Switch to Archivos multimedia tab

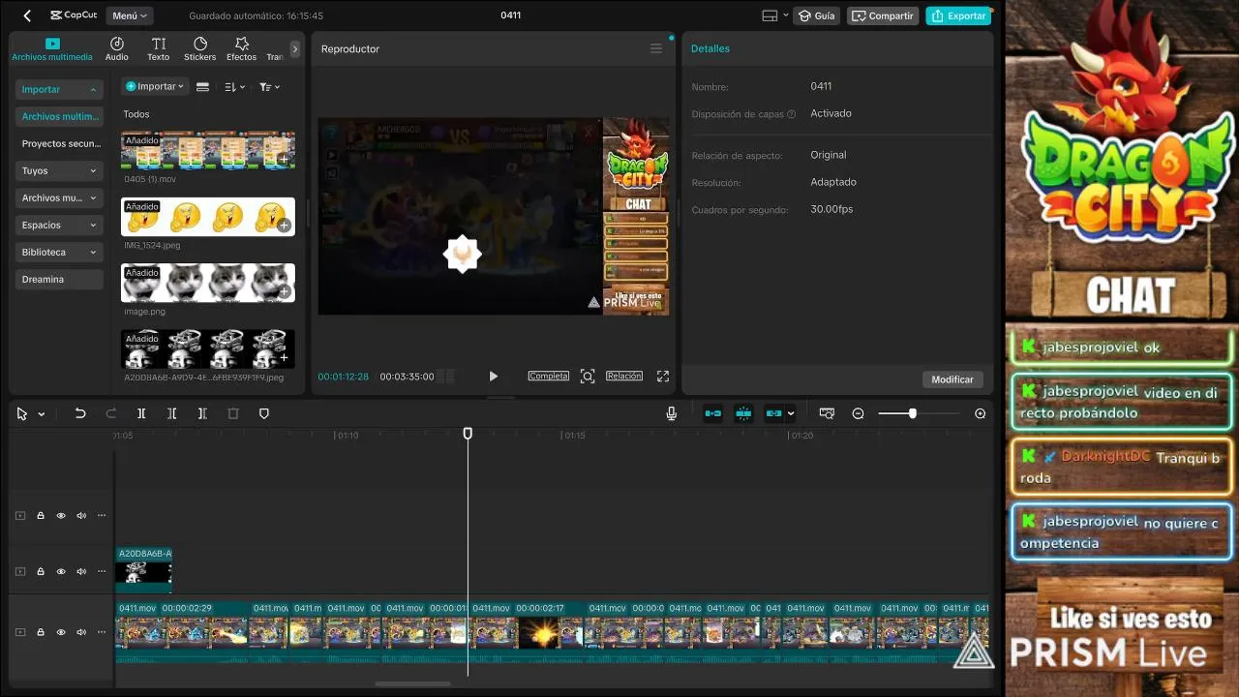(52, 49)
